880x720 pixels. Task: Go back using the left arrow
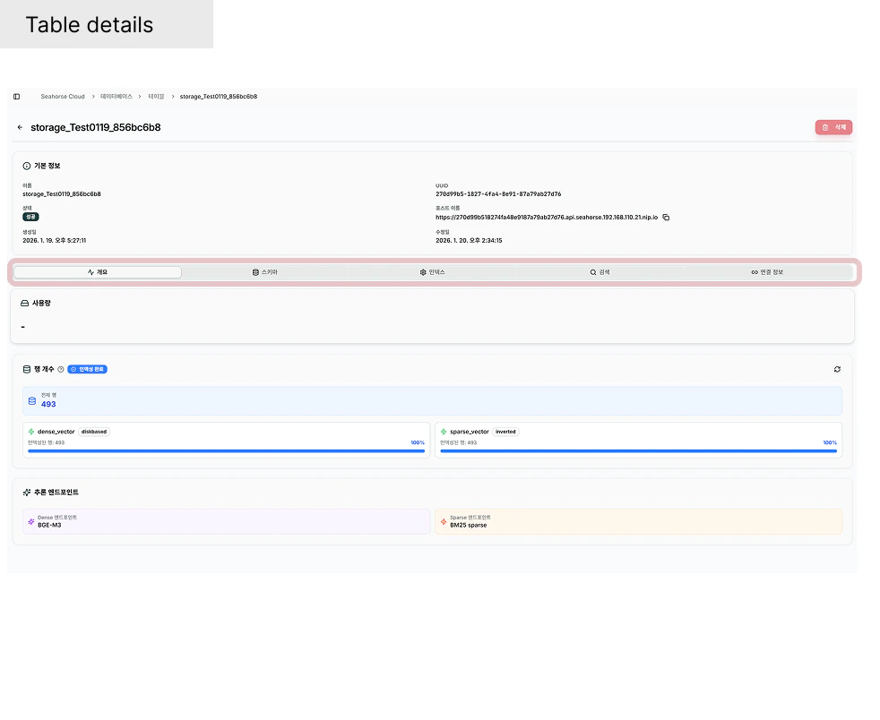point(21,127)
